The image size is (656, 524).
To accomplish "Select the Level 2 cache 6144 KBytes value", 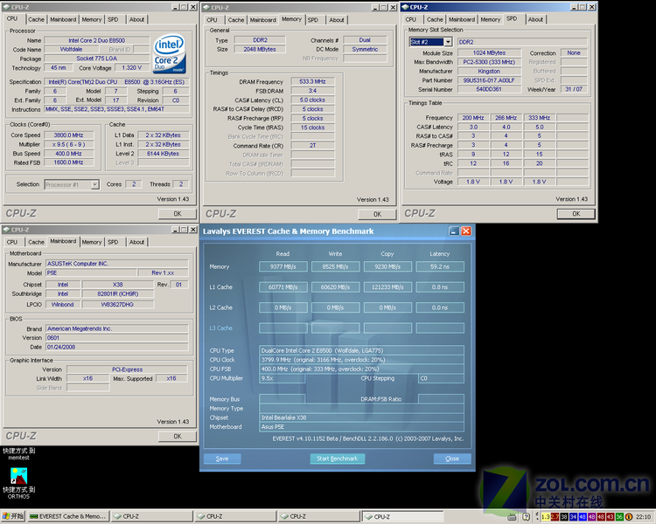I will pyautogui.click(x=164, y=154).
